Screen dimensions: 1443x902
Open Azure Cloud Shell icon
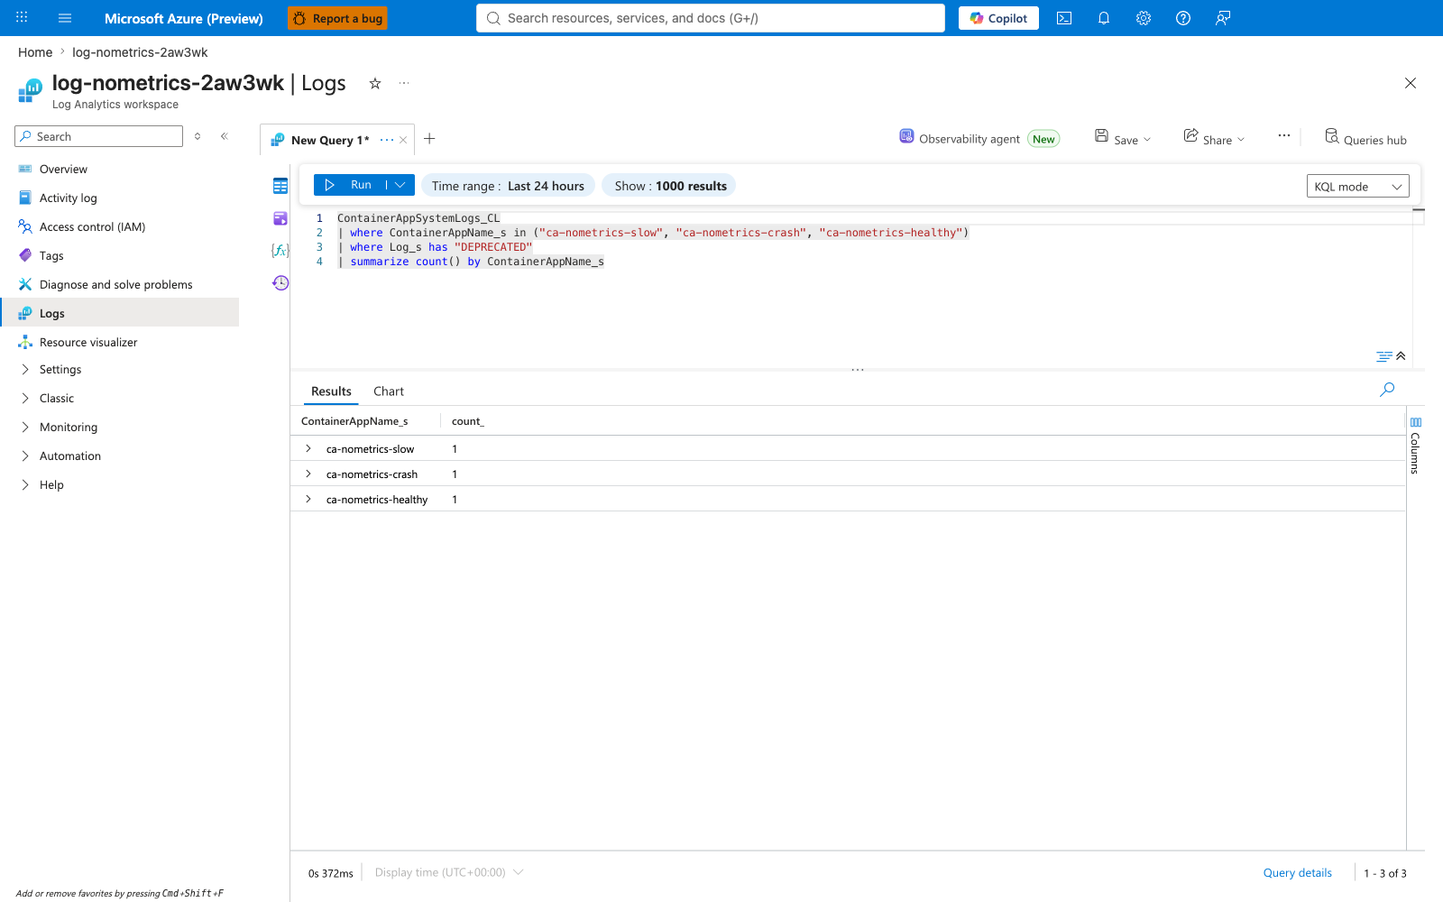click(1064, 18)
